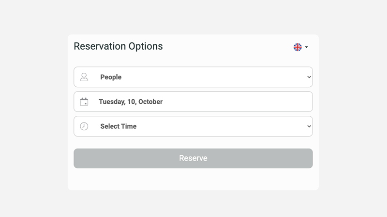
Task: Click the person icon in People field
Action: pos(84,77)
